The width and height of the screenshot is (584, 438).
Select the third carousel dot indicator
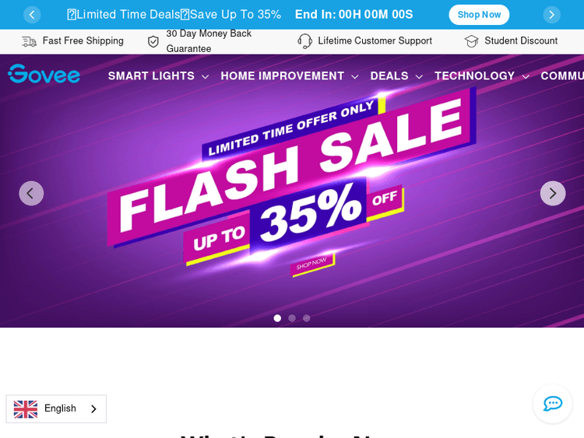tap(307, 318)
